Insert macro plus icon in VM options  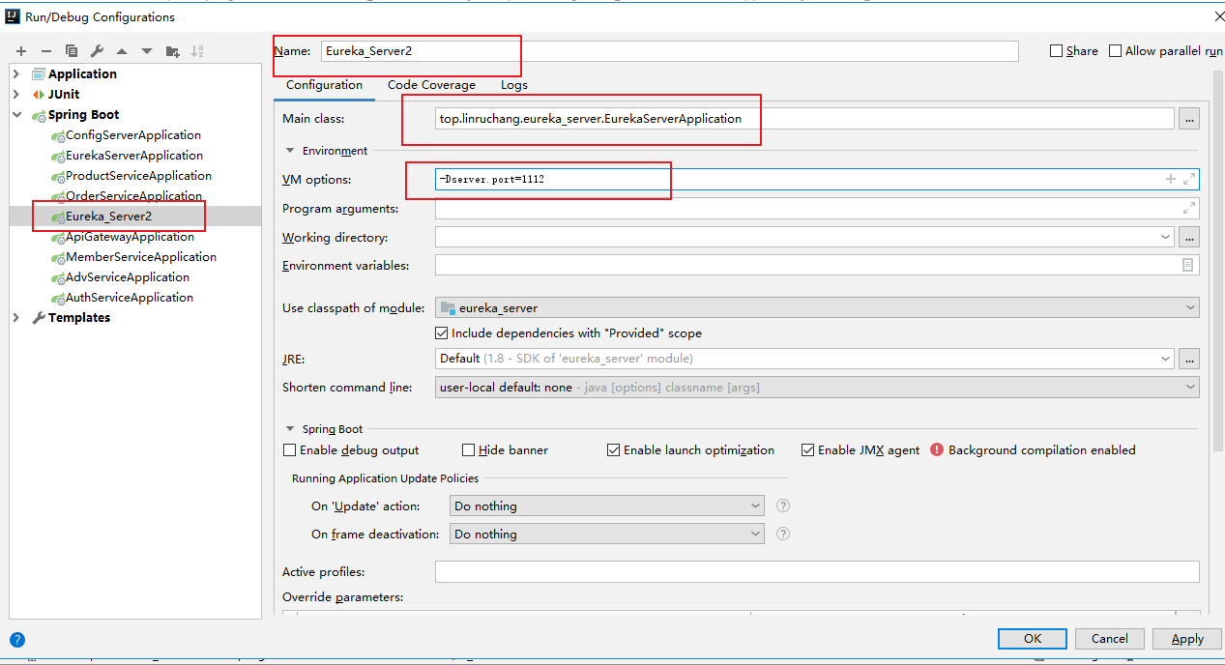tap(1171, 179)
